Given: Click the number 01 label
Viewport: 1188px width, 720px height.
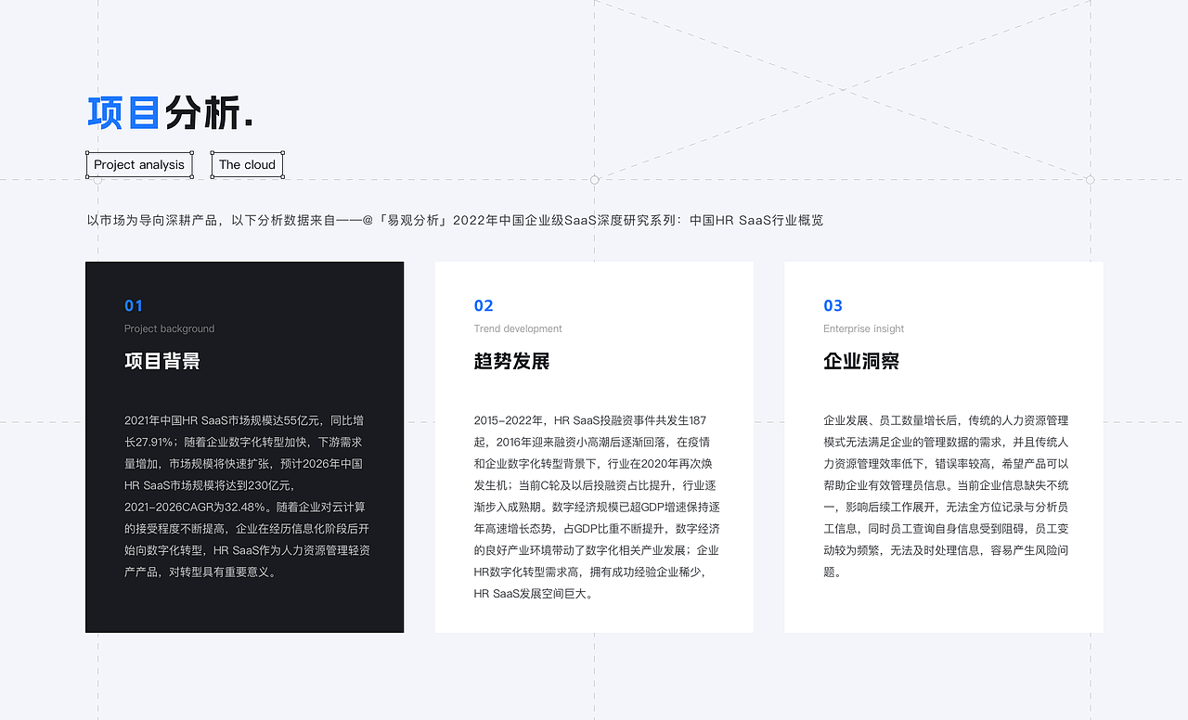Looking at the screenshot, I should 134,306.
